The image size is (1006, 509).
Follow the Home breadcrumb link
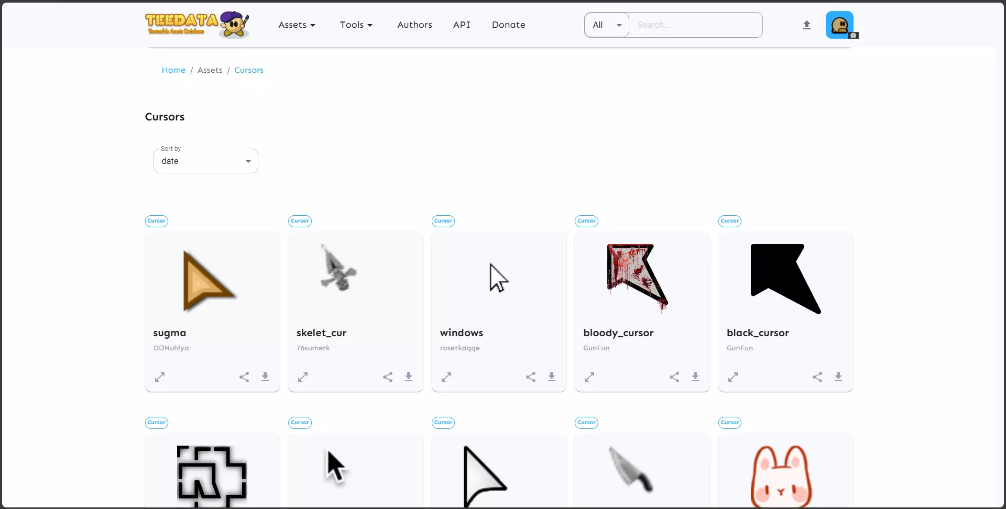click(x=173, y=70)
